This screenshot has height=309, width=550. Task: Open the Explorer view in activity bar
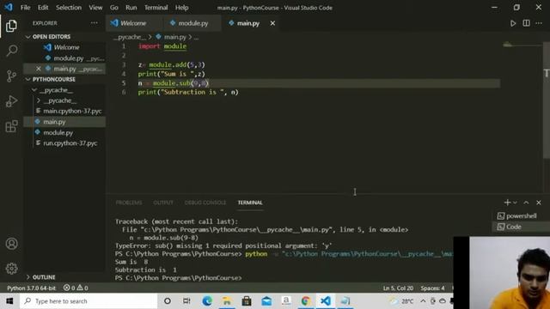11,26
